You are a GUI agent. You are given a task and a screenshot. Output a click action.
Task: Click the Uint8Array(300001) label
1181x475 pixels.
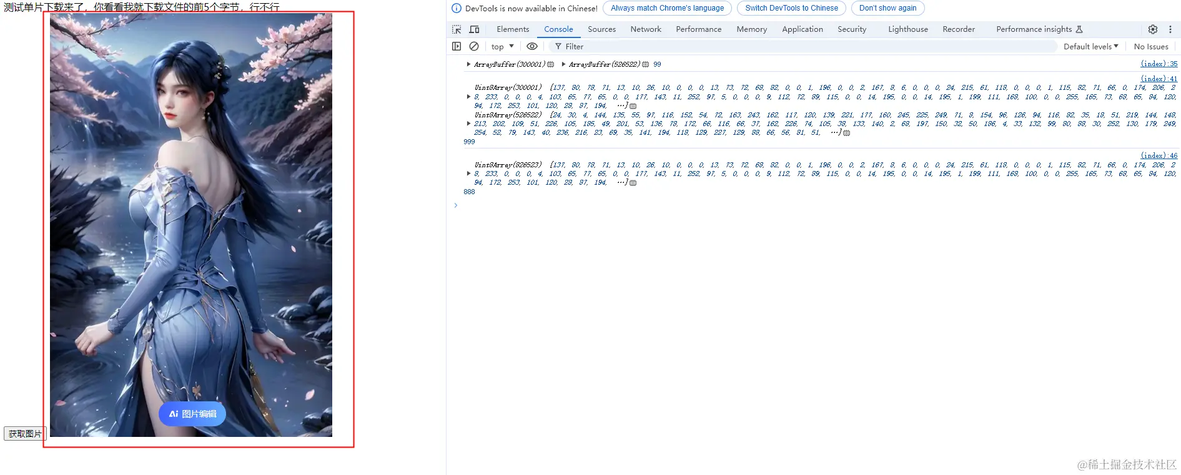click(508, 87)
